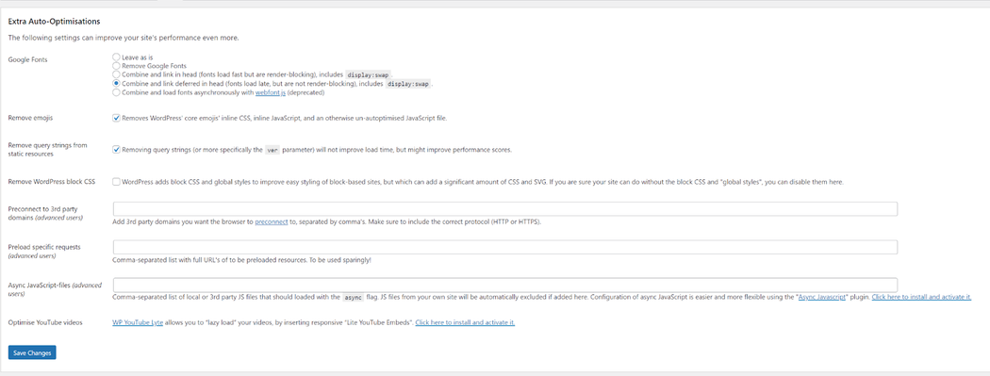Click the block CSS description label text
The image size is (990, 376).
pos(483,182)
